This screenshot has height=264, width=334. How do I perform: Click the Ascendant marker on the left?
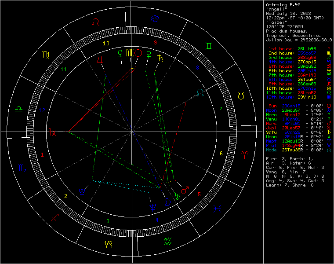point(53,132)
